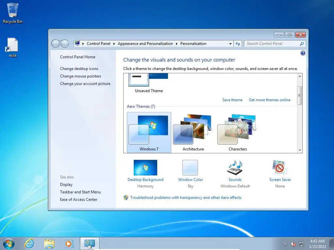Open the Recycle Bin desktop icon

click(x=13, y=13)
